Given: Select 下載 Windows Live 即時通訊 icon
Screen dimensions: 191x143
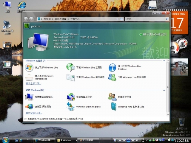Looking at the screenshot, I should click(112, 77).
